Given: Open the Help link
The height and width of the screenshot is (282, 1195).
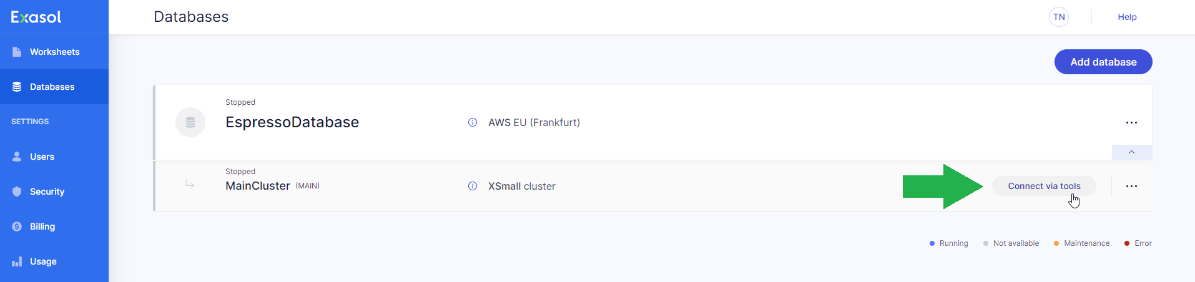Looking at the screenshot, I should (1127, 17).
